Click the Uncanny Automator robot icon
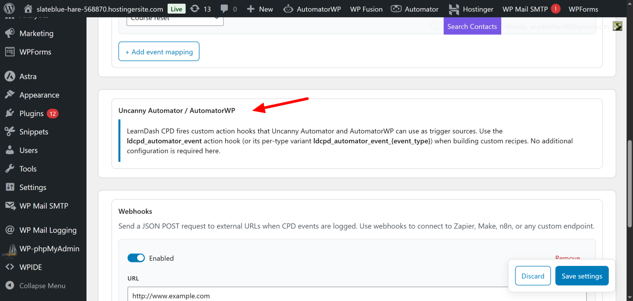633x301 pixels. [396, 9]
